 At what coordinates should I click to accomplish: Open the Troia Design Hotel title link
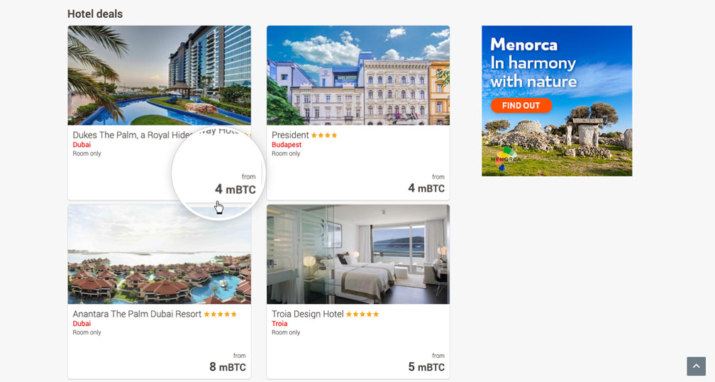[x=308, y=314]
